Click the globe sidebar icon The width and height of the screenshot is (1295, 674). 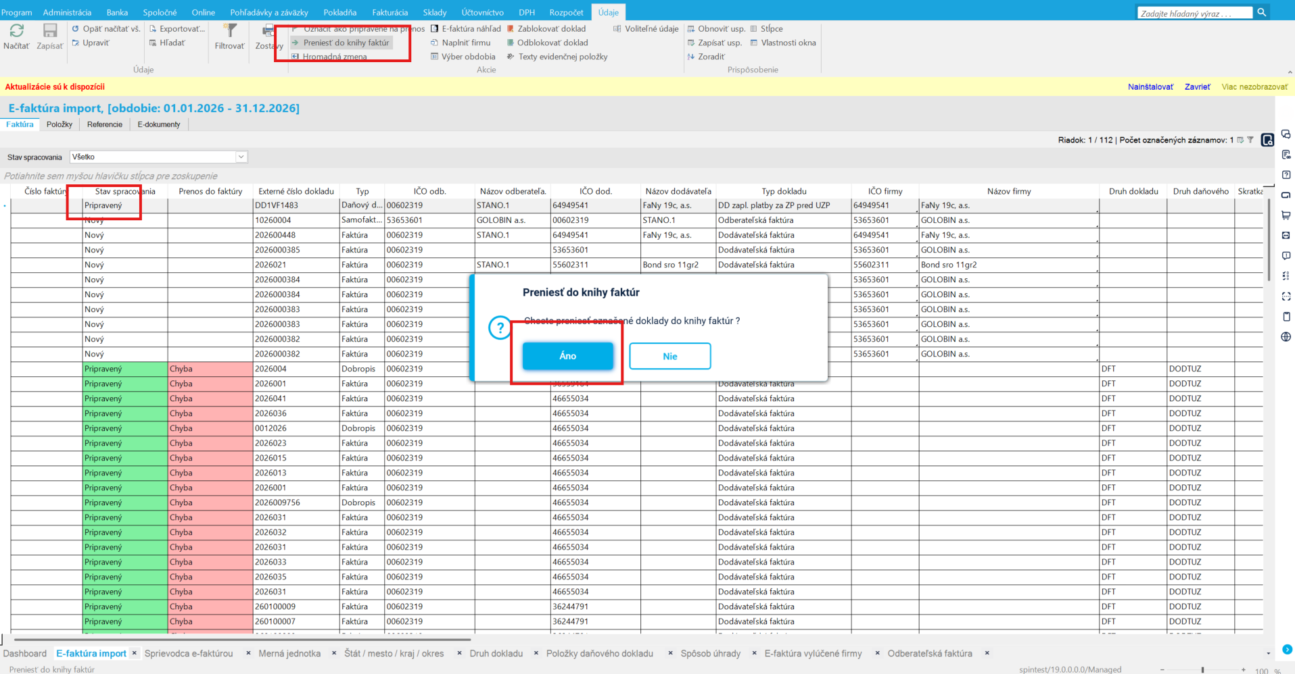[x=1286, y=337]
